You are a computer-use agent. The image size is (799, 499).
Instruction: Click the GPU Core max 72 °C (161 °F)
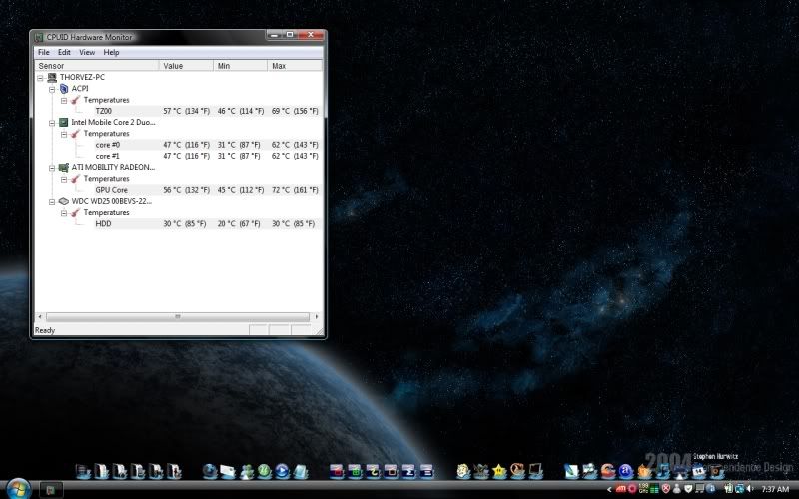(x=295, y=190)
